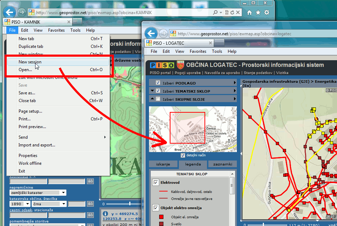Click the Home icon in browser toolbar
Screen dimensions: 337x226
(x=249, y=12)
